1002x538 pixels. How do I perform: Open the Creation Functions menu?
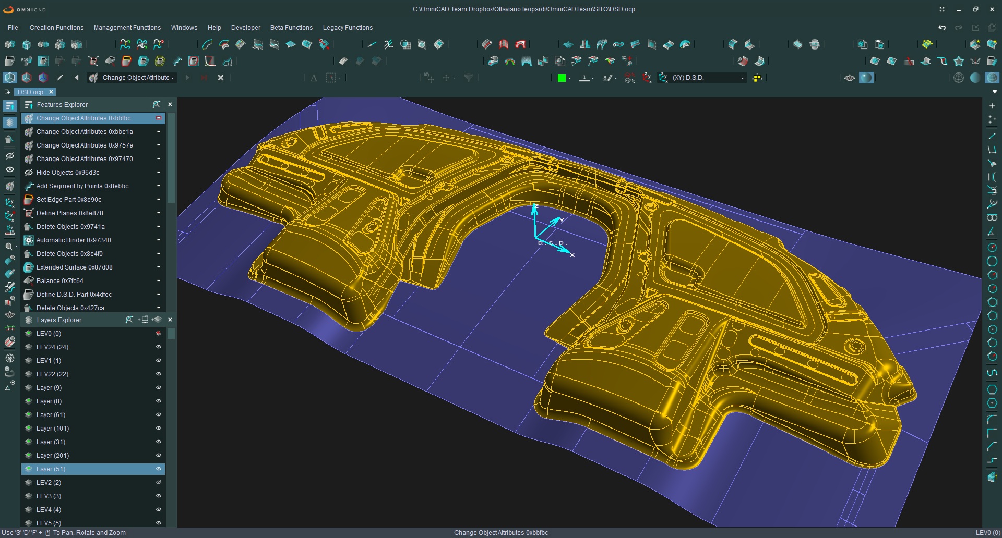[56, 28]
